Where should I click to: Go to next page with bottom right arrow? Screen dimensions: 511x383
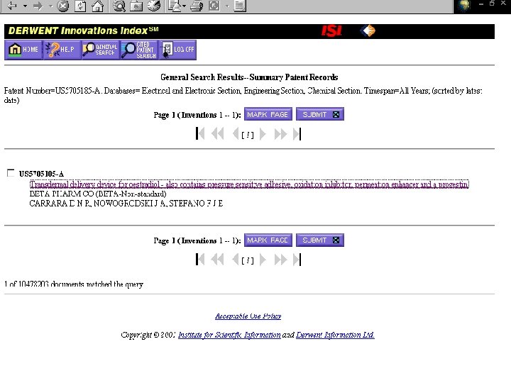point(263,260)
